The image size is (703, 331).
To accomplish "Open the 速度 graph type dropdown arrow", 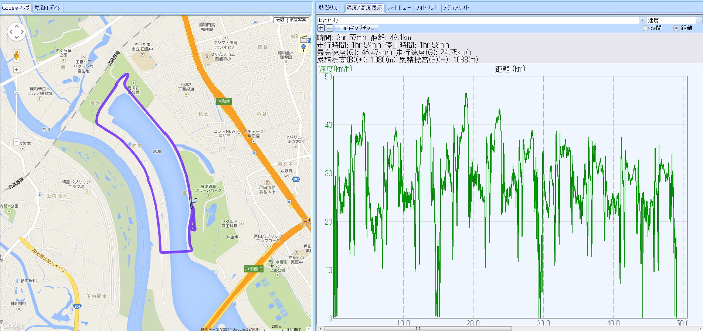I will click(699, 20).
